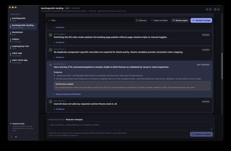Go back to Plan

point(52,20)
